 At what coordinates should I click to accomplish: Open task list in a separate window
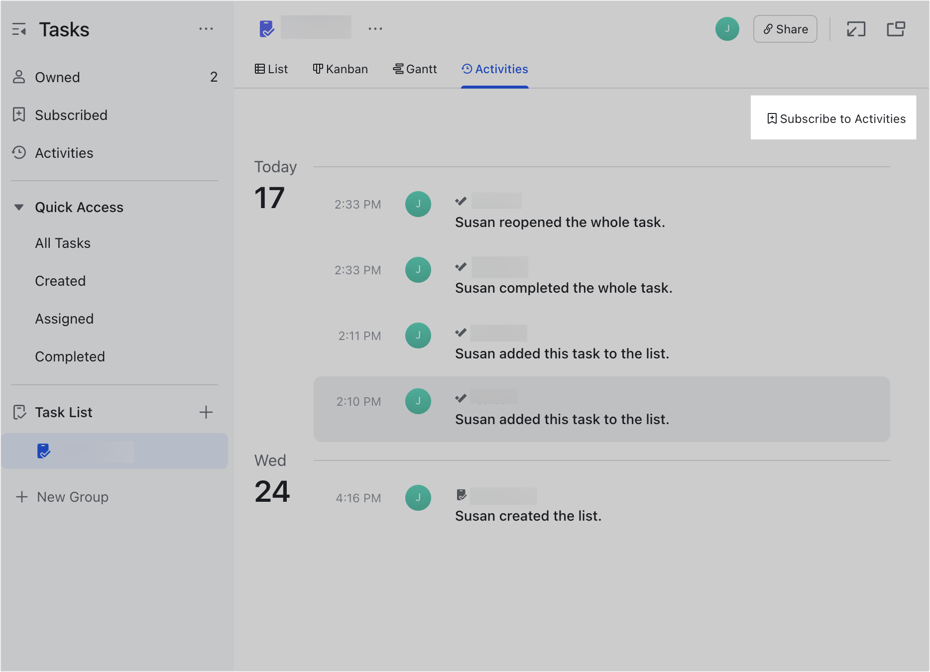(896, 29)
